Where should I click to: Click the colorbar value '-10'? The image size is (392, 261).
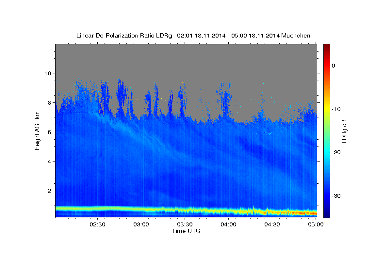tap(336, 109)
